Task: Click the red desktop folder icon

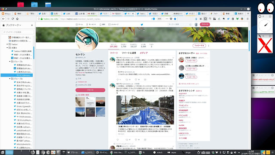Action: click(x=21, y=4)
